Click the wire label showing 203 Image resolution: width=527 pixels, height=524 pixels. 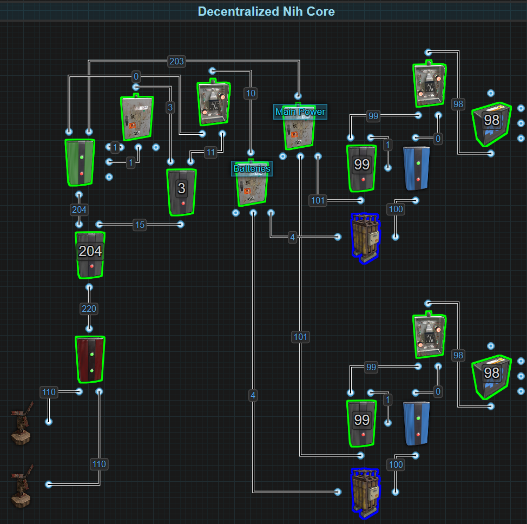point(177,62)
